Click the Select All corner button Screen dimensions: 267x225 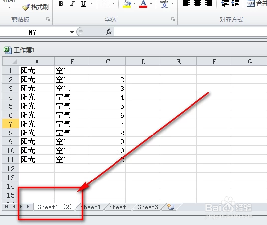(x=11, y=61)
